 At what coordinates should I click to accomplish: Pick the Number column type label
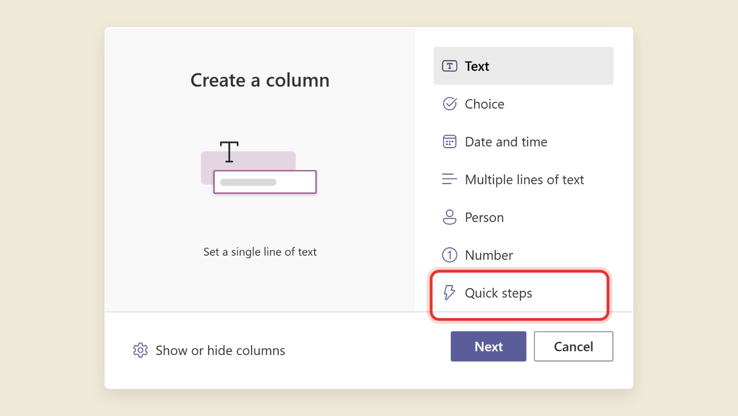pos(489,255)
